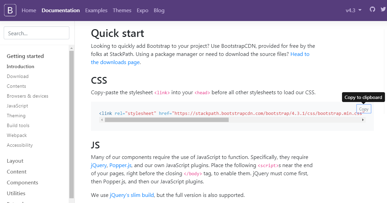Click the code block left scroll arrow
Image resolution: width=387 pixels, height=203 pixels.
coord(102,120)
